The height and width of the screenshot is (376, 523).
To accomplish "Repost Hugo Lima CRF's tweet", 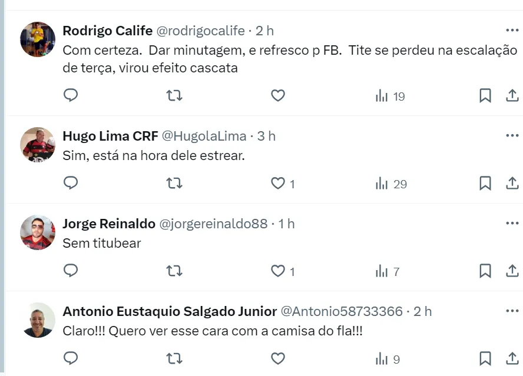I will pyautogui.click(x=174, y=184).
